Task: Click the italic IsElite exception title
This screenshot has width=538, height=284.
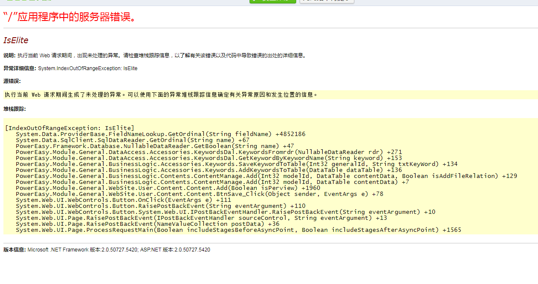Action: pyautogui.click(x=16, y=40)
